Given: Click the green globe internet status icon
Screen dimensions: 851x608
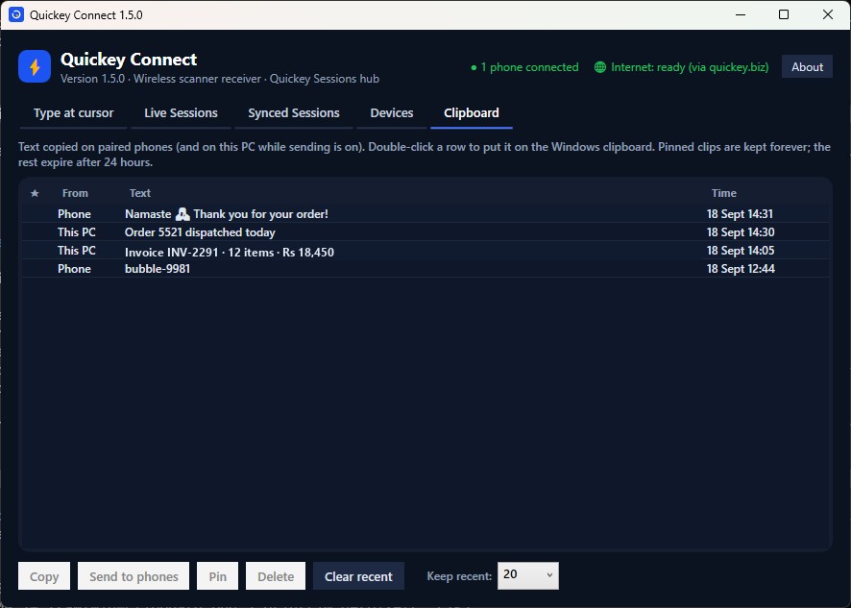Looking at the screenshot, I should tap(599, 67).
